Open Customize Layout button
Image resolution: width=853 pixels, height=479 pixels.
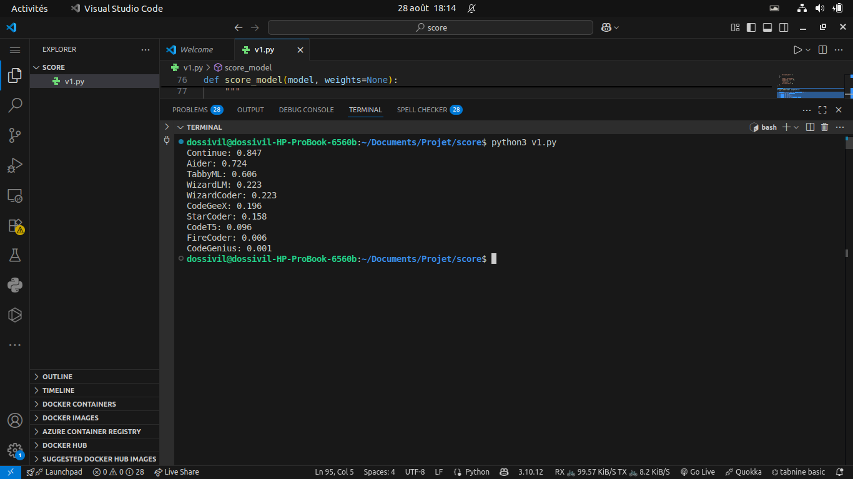pyautogui.click(x=735, y=27)
